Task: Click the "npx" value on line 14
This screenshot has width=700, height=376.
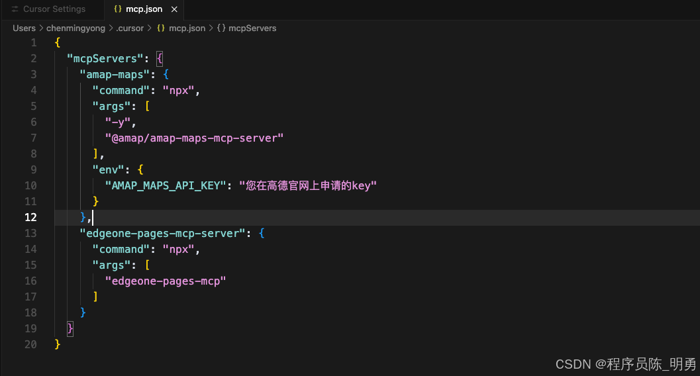Action: pyautogui.click(x=179, y=249)
